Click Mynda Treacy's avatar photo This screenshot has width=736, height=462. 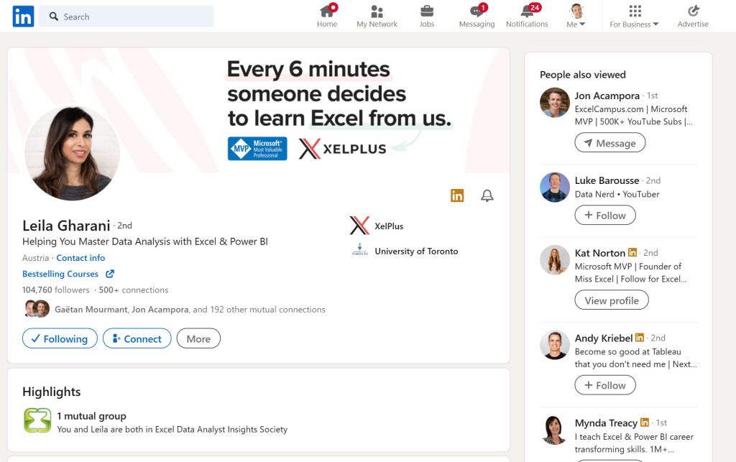(x=555, y=430)
